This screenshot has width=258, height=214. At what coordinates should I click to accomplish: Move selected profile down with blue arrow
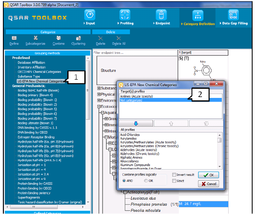[x=136, y=123]
